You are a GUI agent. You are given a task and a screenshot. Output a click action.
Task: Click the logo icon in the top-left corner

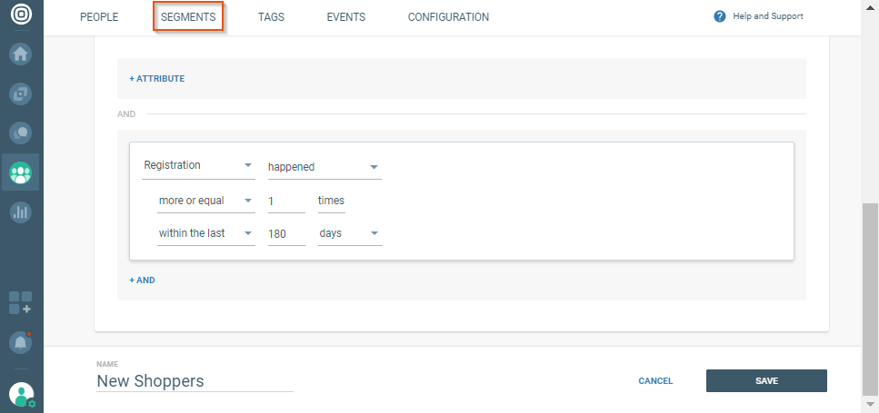coord(21,16)
